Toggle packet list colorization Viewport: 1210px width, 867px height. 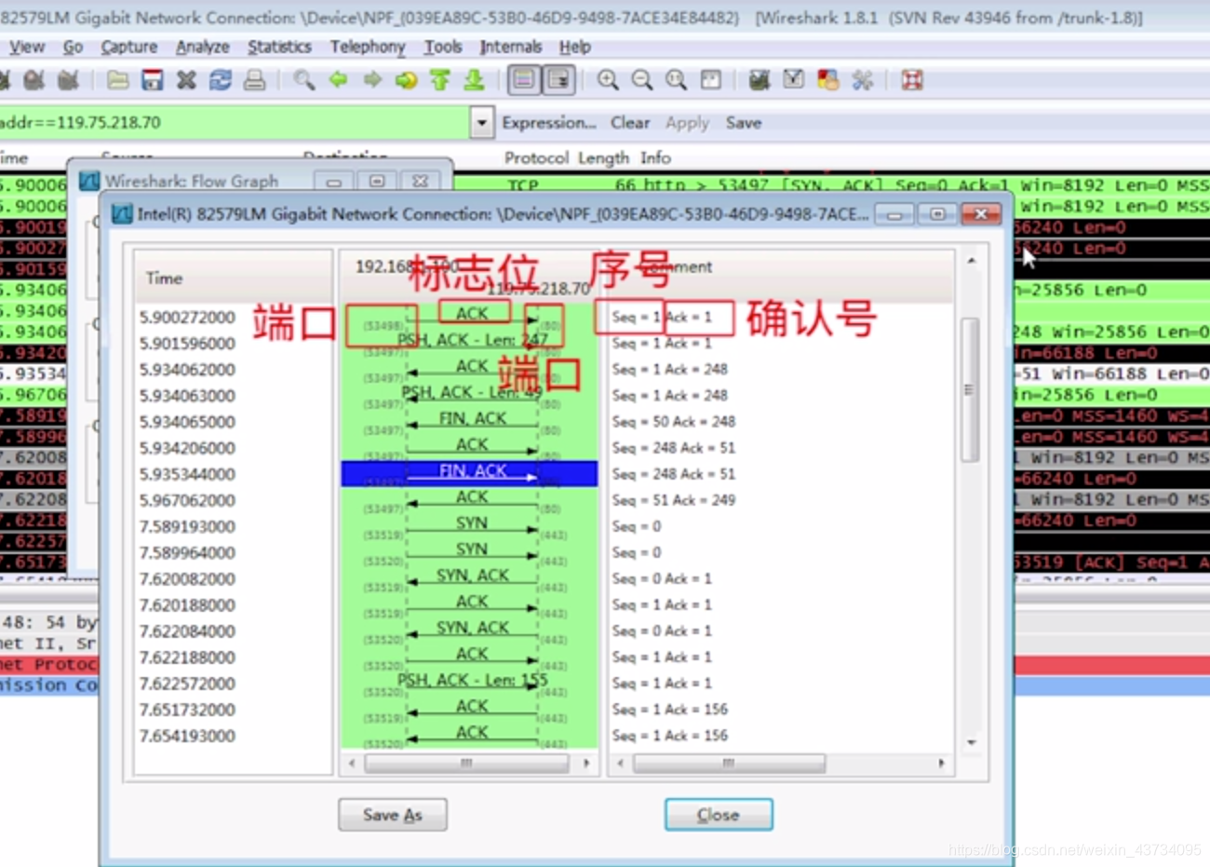tap(524, 81)
